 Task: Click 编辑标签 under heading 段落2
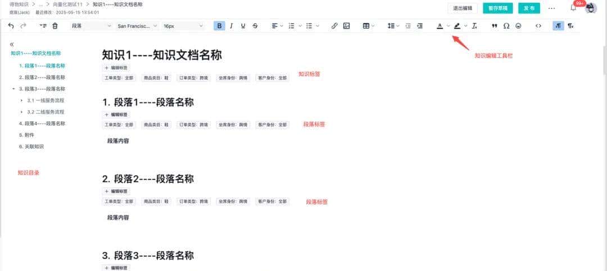pyautogui.click(x=116, y=191)
